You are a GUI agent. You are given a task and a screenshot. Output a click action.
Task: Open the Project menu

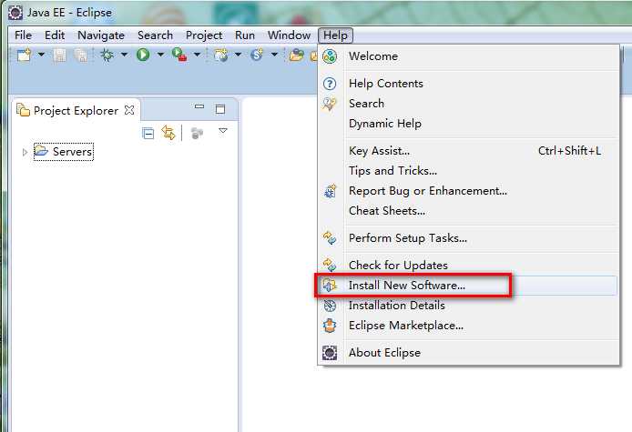(204, 35)
